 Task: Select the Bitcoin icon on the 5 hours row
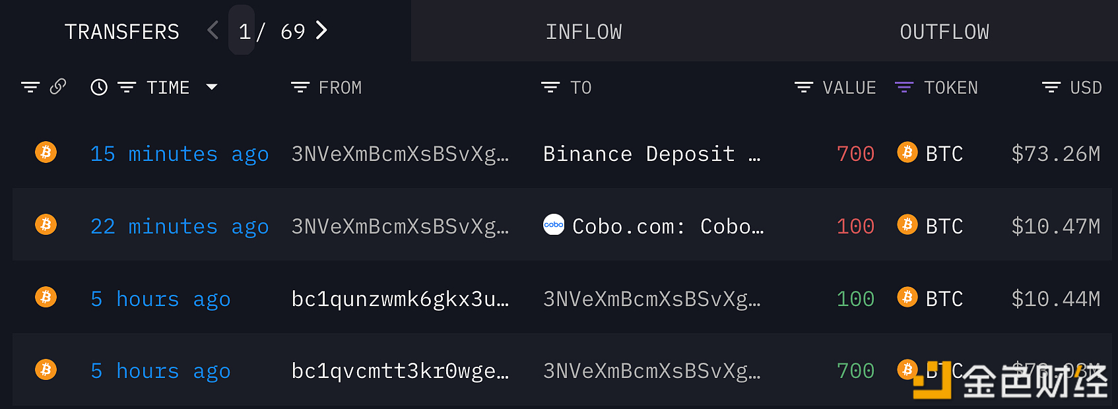coord(46,298)
